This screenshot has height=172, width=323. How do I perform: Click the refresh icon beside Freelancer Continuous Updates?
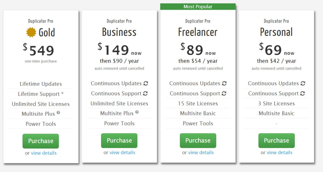pos(224,83)
